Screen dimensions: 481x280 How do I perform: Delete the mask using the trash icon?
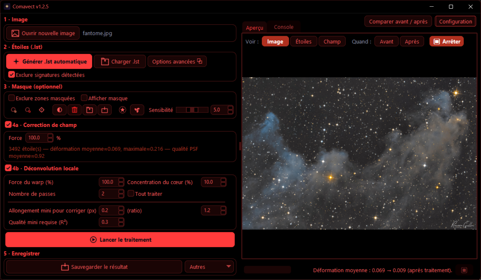[75, 110]
